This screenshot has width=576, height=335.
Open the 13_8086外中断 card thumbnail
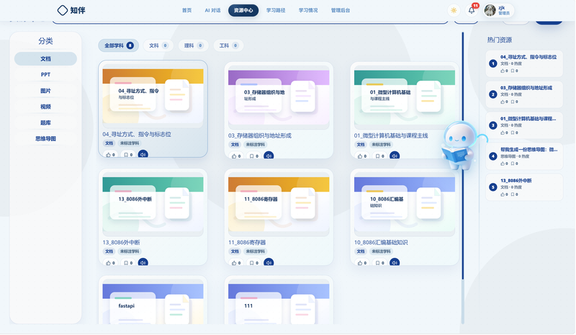[x=153, y=205]
